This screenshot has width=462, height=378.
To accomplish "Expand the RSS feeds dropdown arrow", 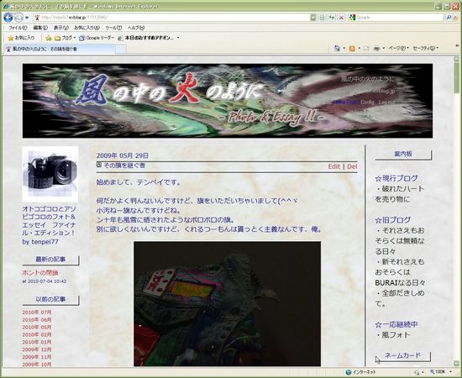I will (x=360, y=49).
